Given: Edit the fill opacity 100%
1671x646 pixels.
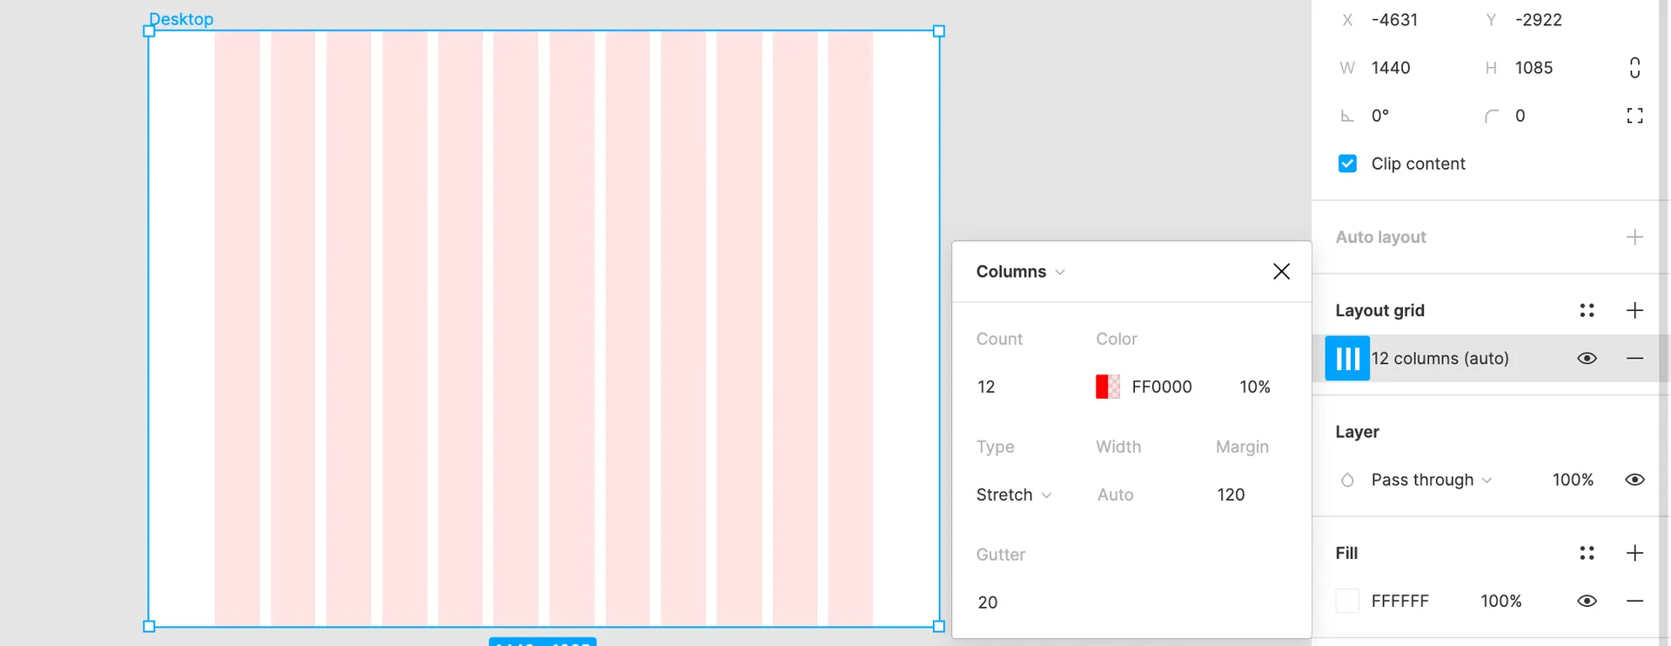Looking at the screenshot, I should click(x=1501, y=601).
